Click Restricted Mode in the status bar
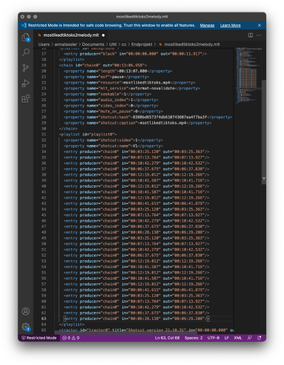Viewport: 284px width, 365px height. (39, 338)
